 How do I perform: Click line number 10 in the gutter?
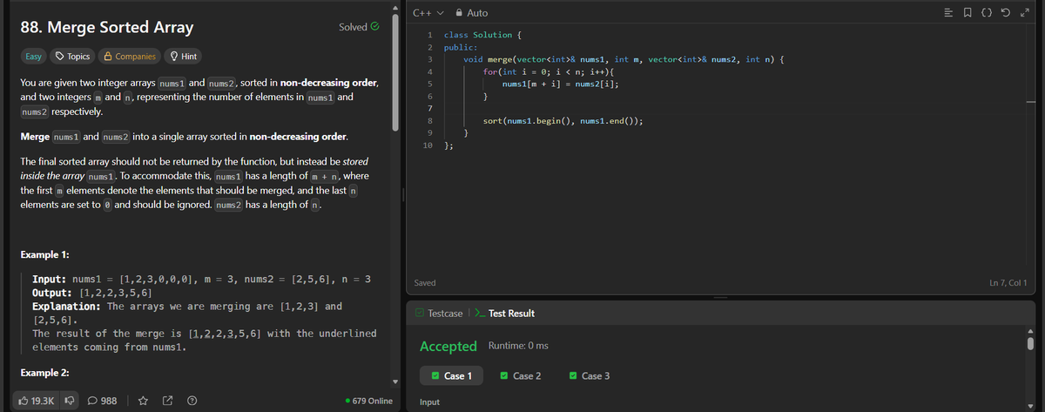pyautogui.click(x=428, y=147)
